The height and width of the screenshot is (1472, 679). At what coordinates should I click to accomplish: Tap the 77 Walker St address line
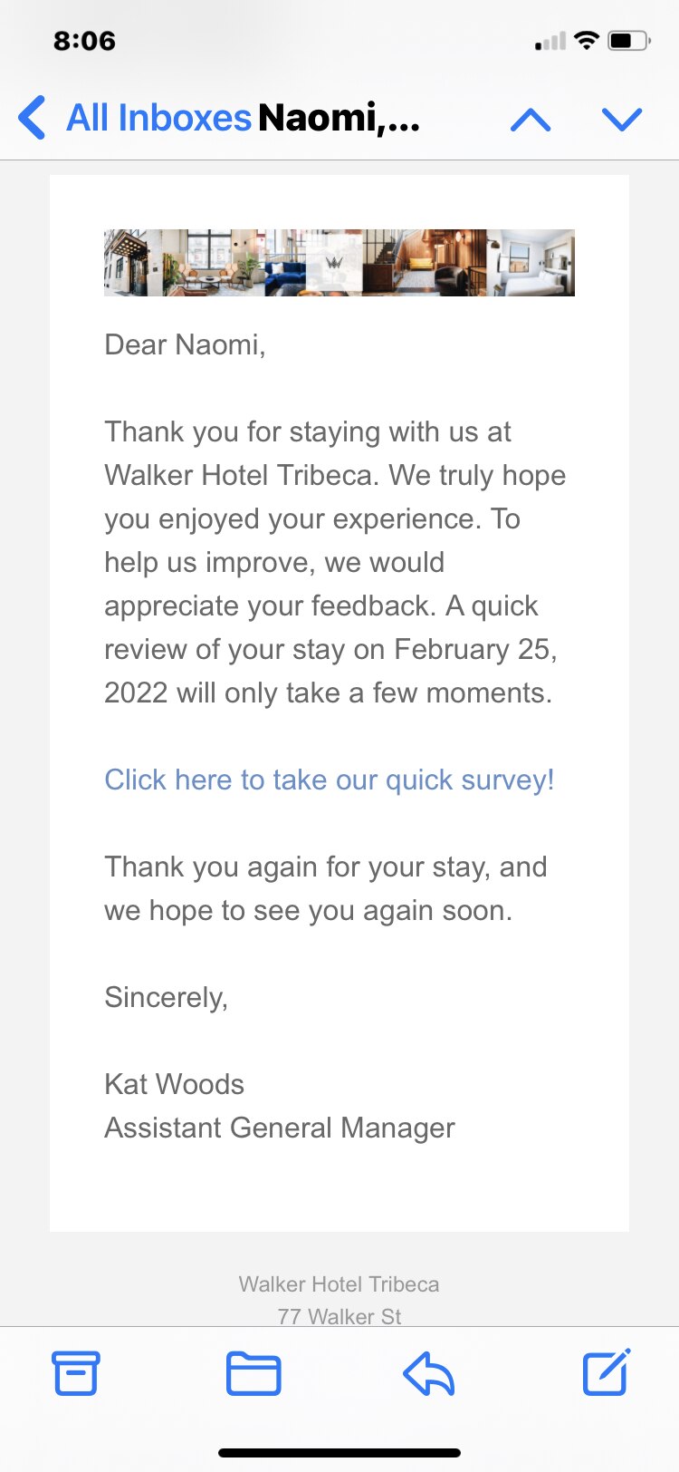(x=339, y=1315)
